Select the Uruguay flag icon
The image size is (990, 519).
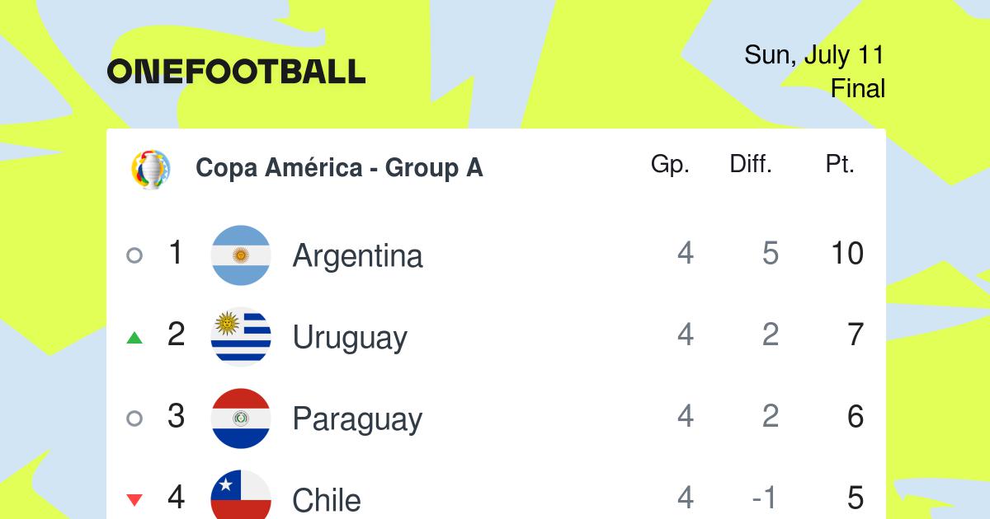pos(241,336)
